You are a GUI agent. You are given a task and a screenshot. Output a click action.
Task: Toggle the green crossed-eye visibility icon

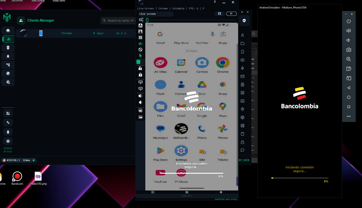coord(141,44)
